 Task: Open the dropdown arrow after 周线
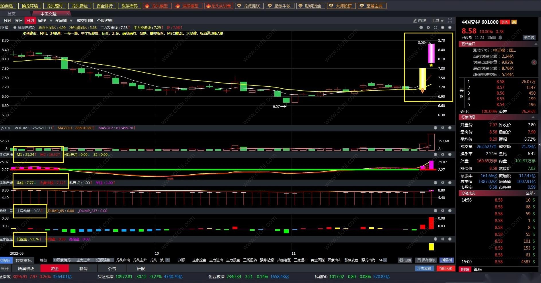tap(51, 21)
